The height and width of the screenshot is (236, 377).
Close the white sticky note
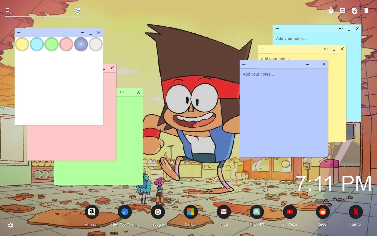pos(99,32)
